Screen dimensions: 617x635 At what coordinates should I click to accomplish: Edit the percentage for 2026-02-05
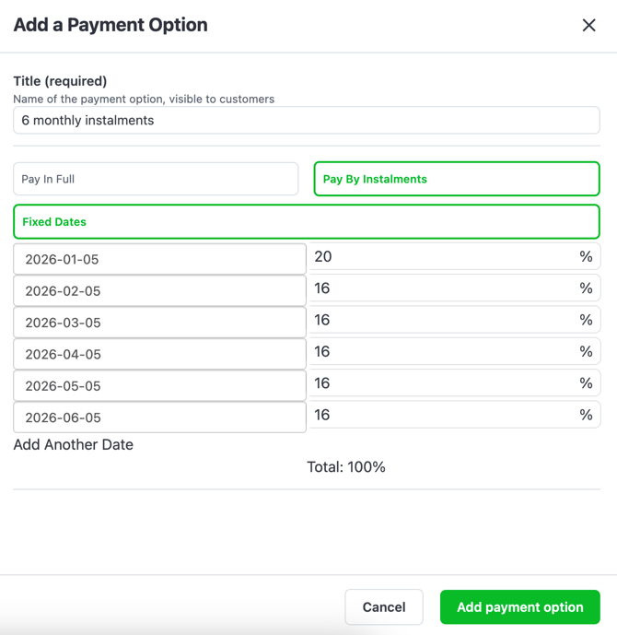pos(444,288)
